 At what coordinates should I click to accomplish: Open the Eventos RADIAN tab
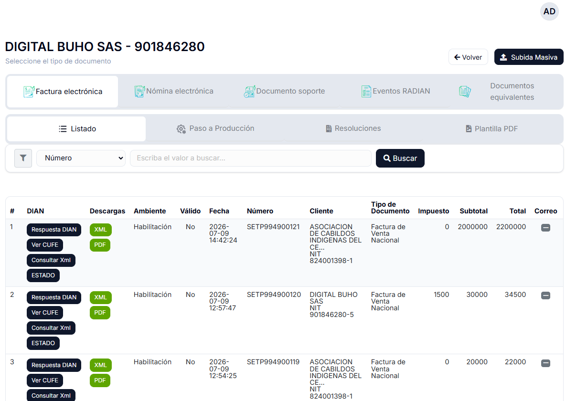point(395,91)
